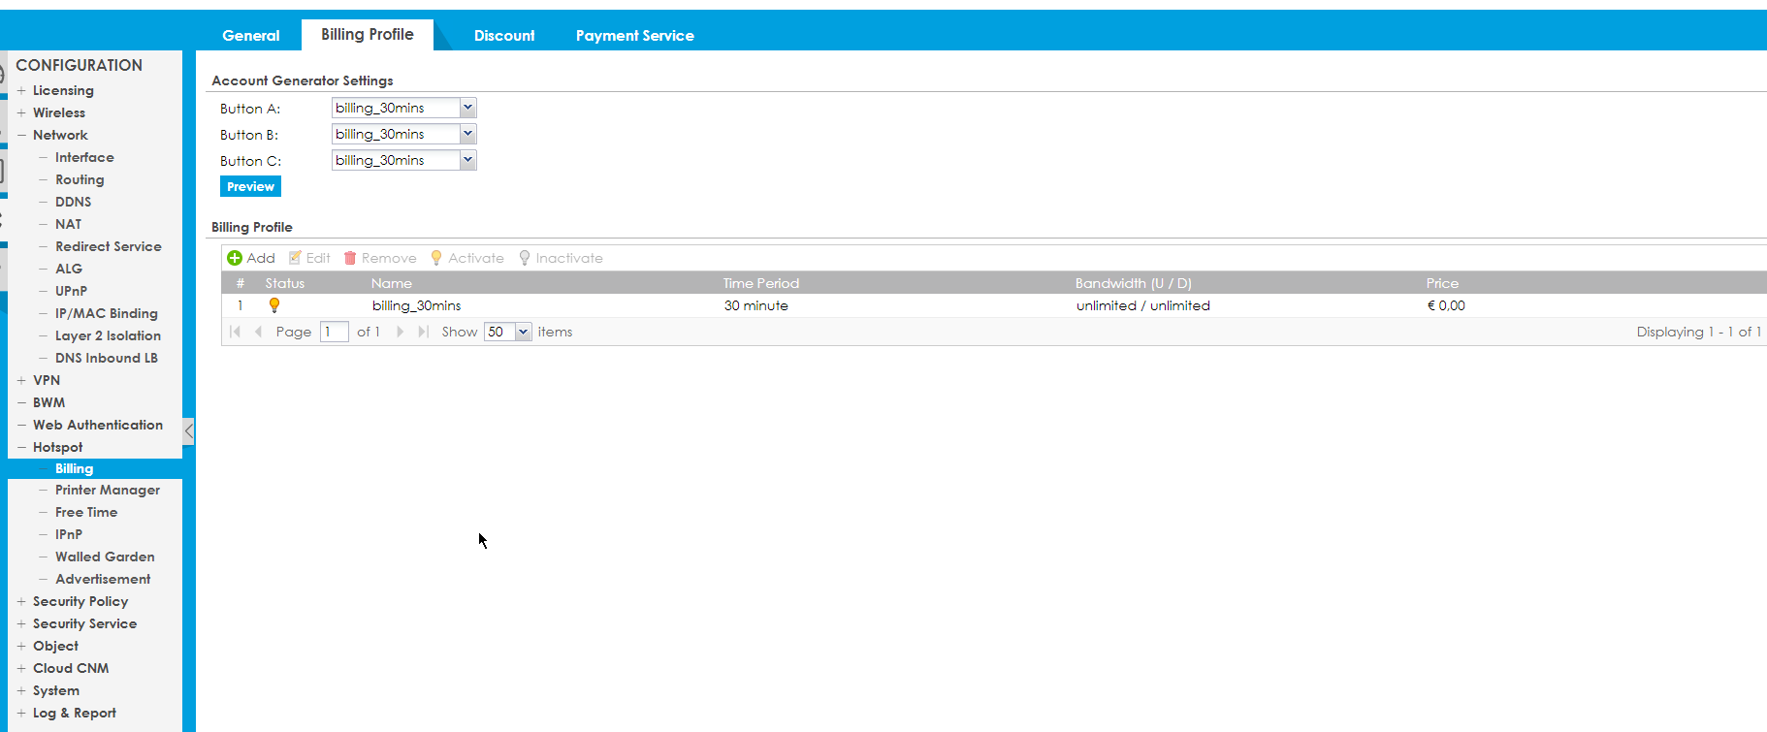Collapse the left navigation panel arrow

(189, 431)
